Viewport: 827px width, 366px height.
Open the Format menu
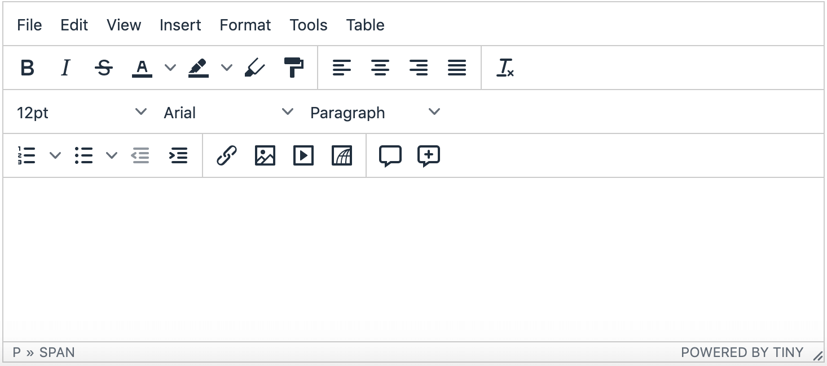point(245,25)
